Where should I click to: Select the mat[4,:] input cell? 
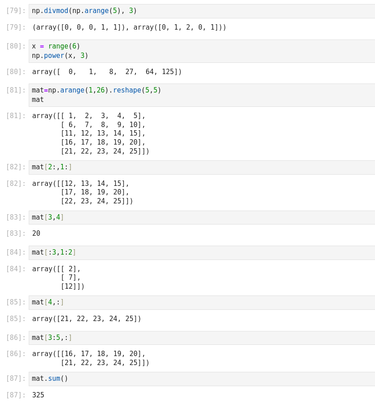202,302
